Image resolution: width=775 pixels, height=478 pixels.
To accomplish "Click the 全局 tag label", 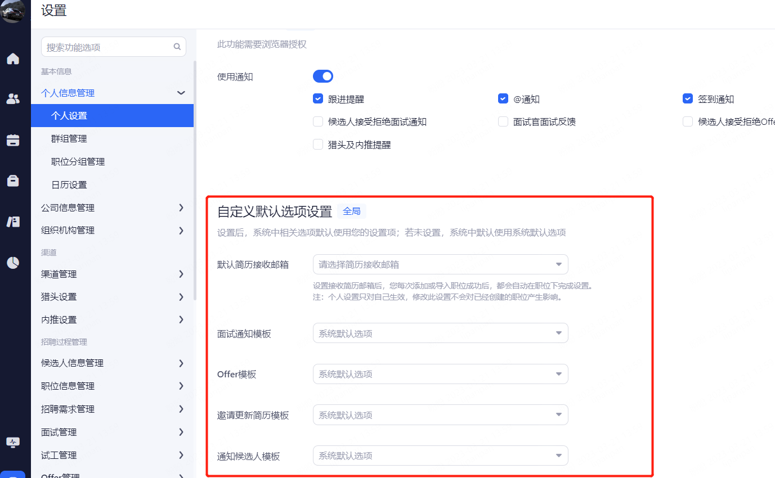I will point(352,211).
